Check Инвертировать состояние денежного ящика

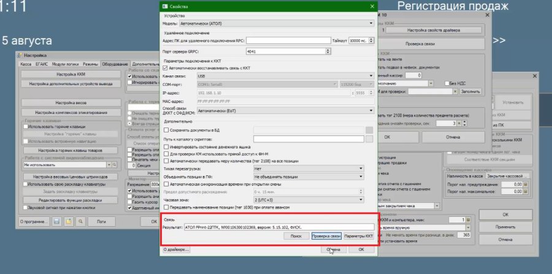166,147
